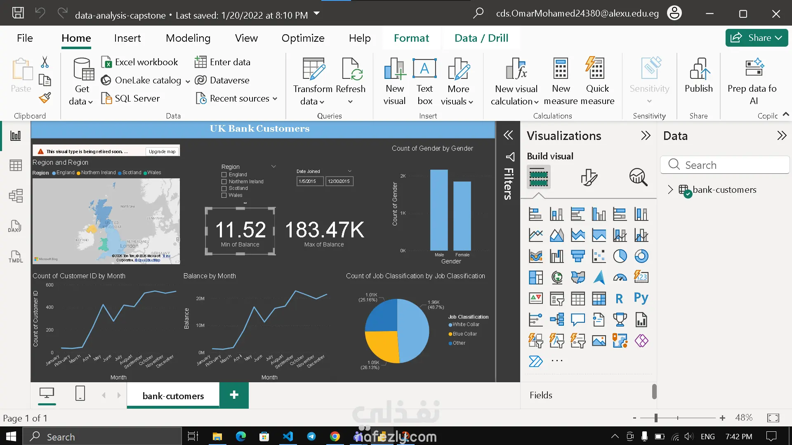Open the Region slicer dropdown chevron
Image resolution: width=792 pixels, height=445 pixels.
pos(273,166)
